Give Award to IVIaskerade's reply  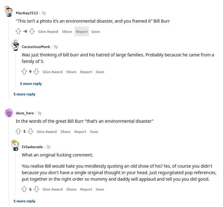tap(53, 189)
